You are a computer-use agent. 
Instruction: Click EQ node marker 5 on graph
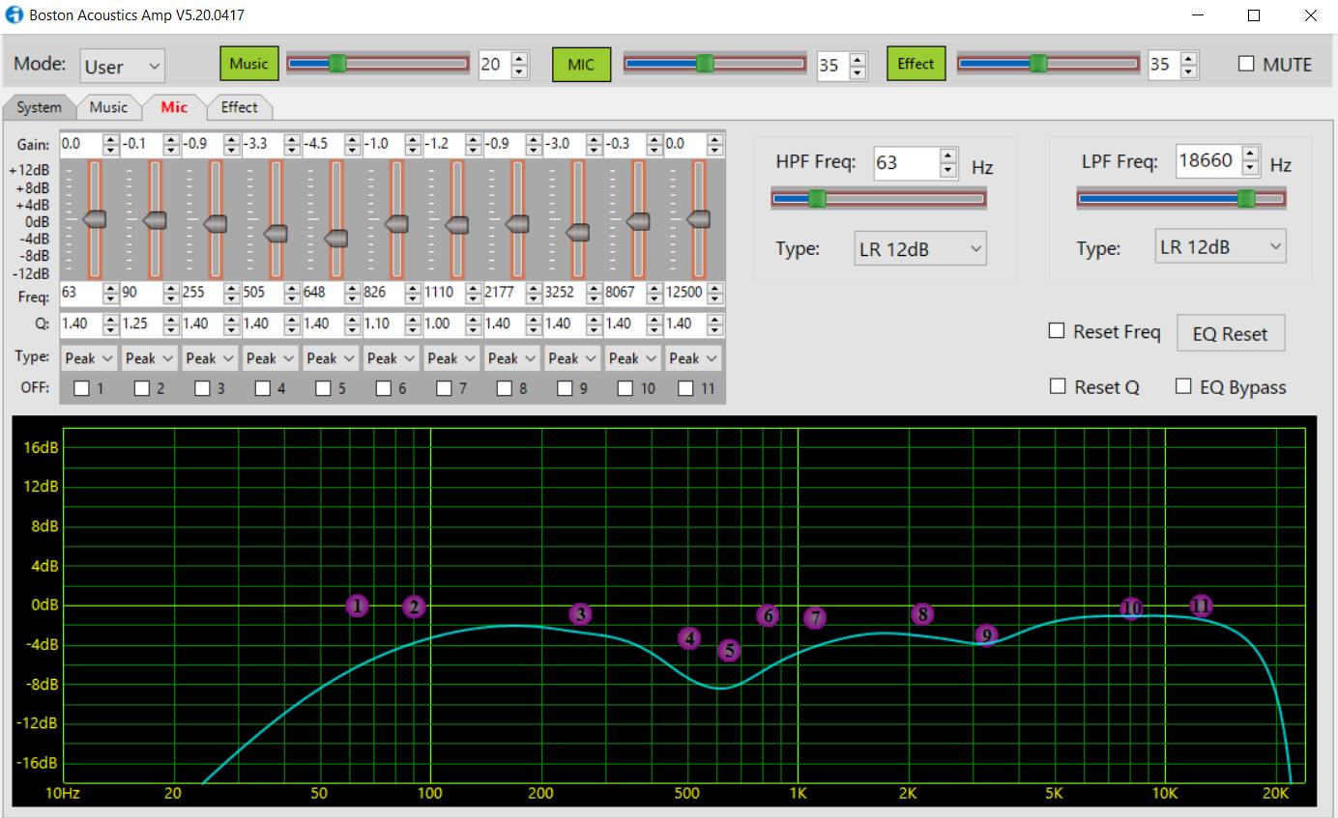[729, 651]
